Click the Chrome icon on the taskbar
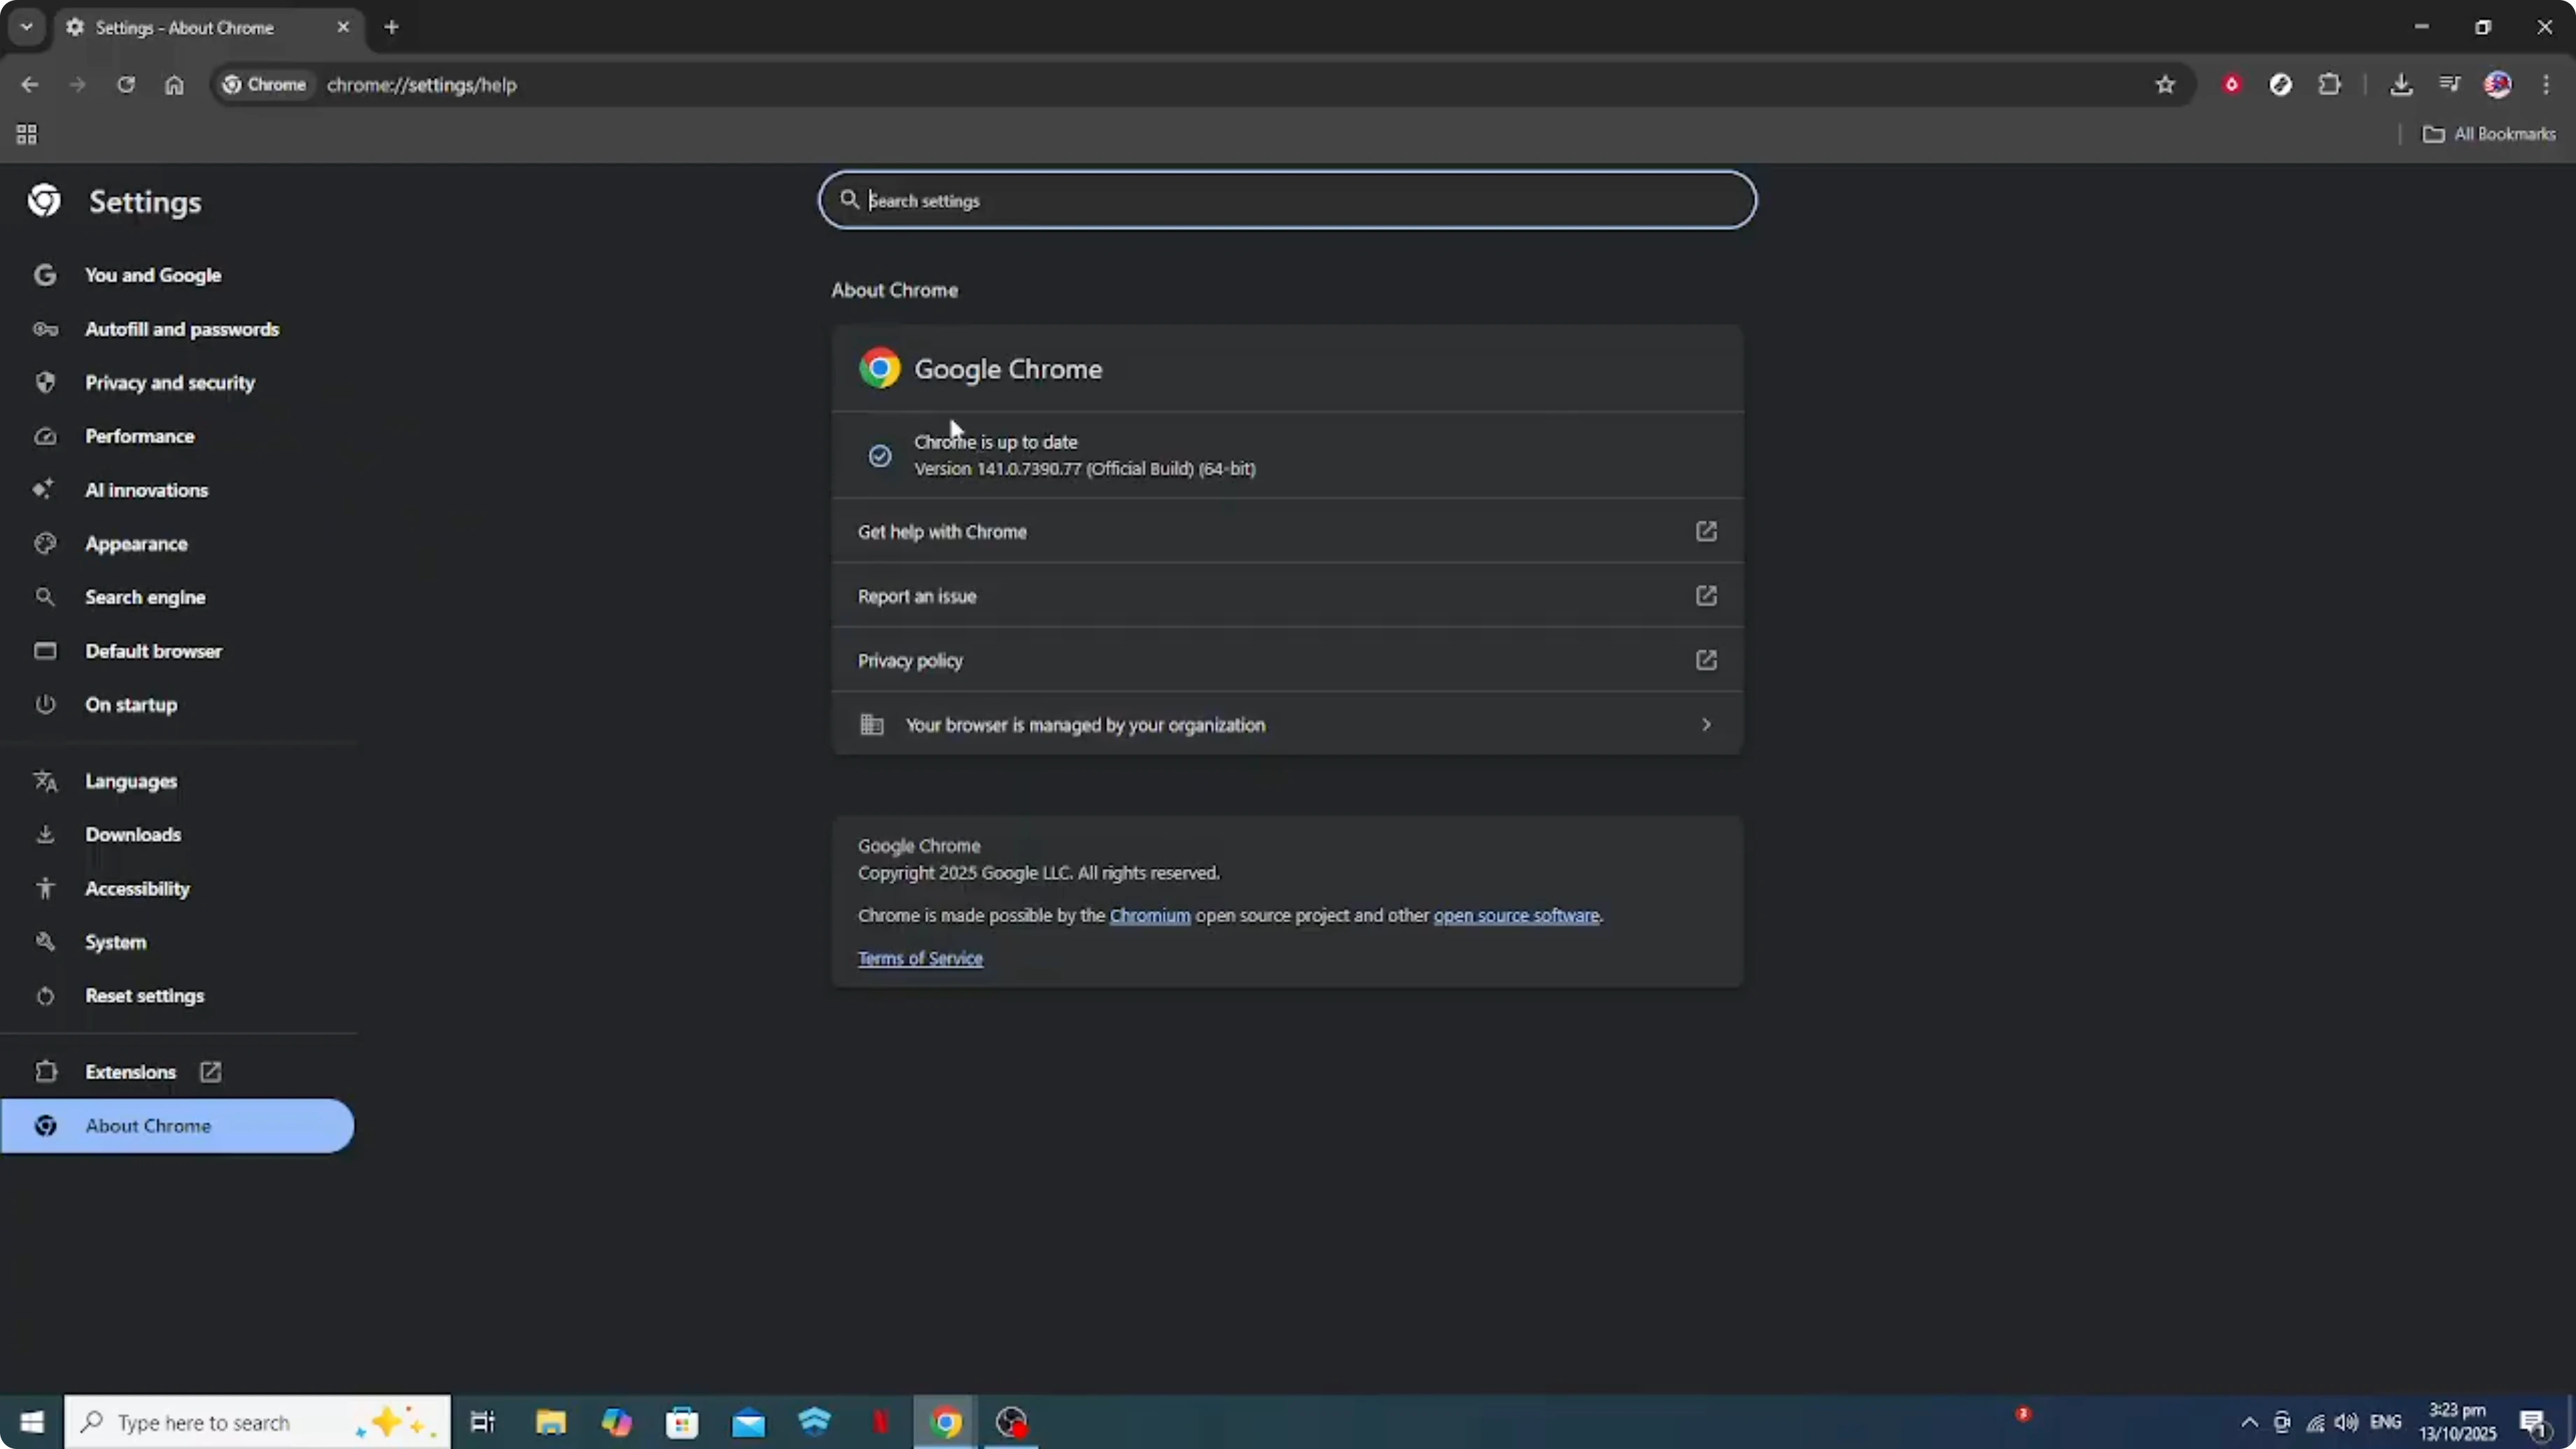 pyautogui.click(x=946, y=1422)
